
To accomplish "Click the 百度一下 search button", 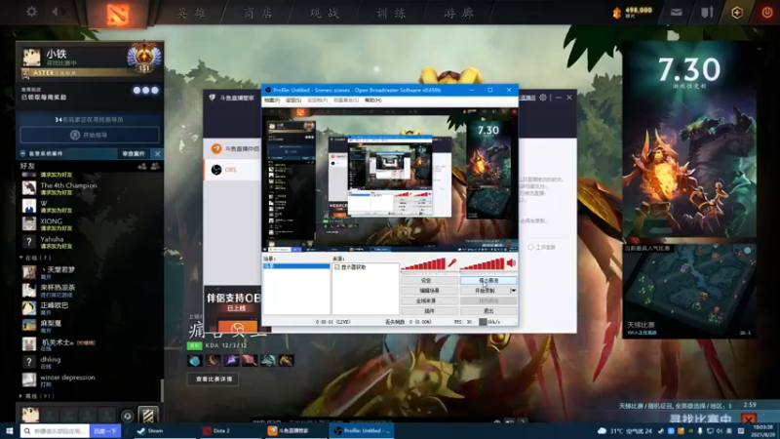I will pyautogui.click(x=105, y=431).
